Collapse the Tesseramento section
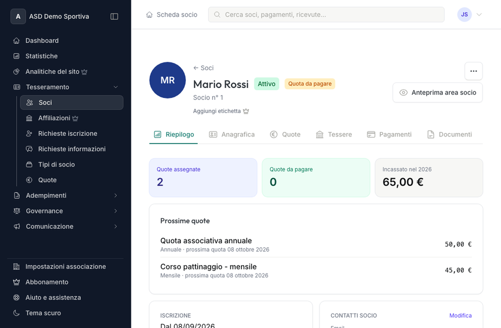 65,87
